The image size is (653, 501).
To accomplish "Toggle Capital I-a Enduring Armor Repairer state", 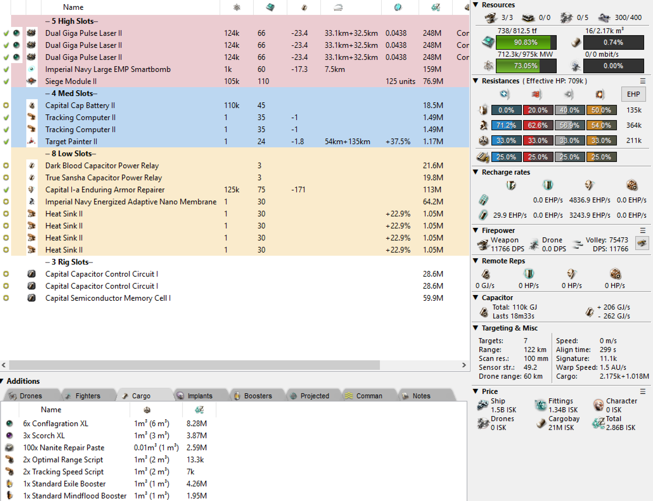I will (6, 189).
